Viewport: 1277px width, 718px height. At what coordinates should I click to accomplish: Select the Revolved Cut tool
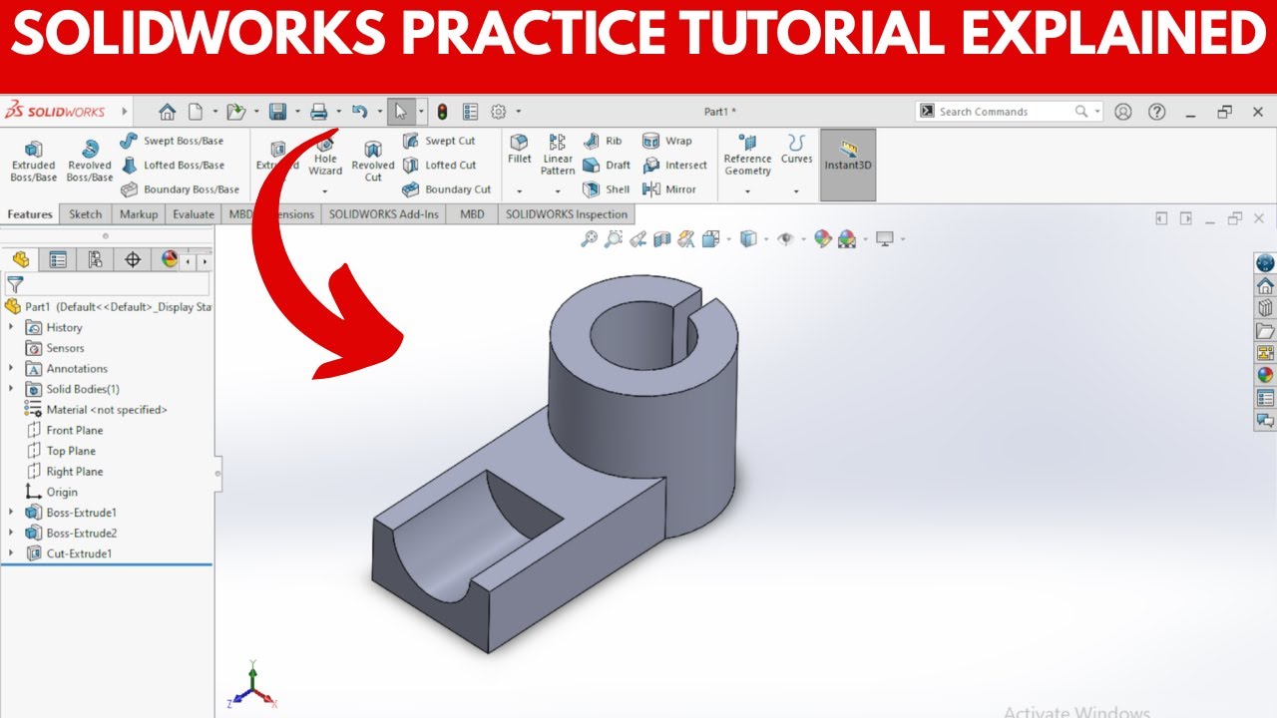(373, 162)
